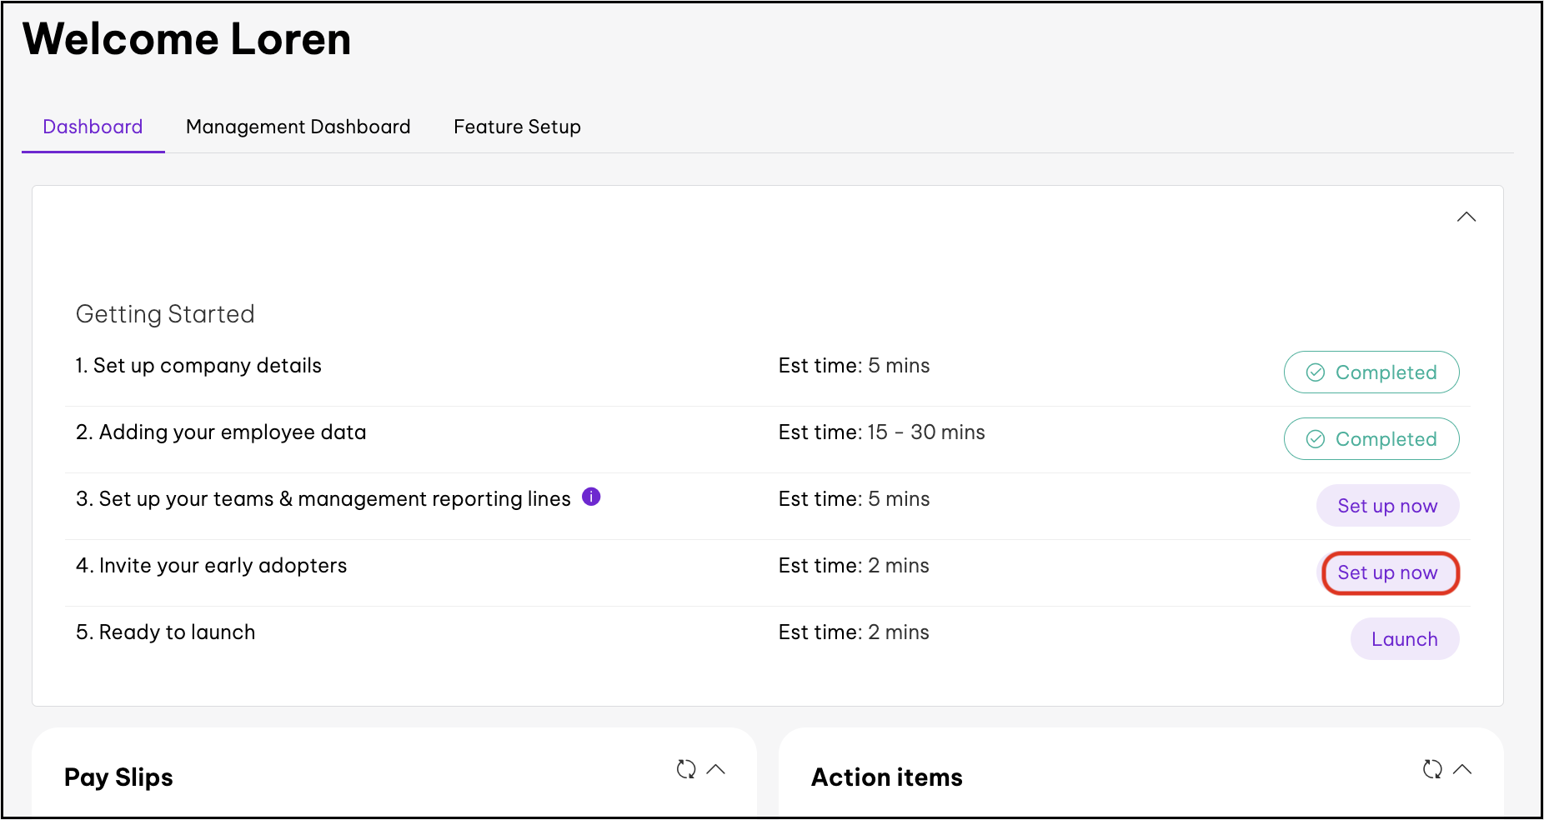
Task: Select the 'Set up company details' step text
Action: (x=198, y=366)
